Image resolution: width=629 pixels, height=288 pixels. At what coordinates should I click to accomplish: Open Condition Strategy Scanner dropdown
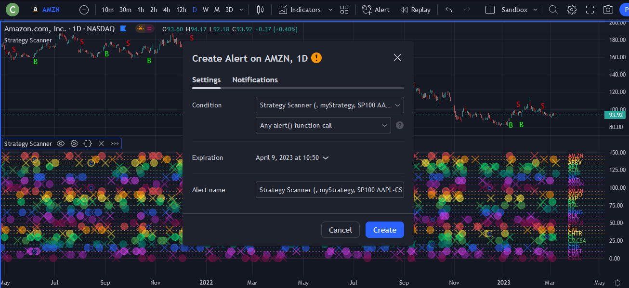tap(330, 105)
